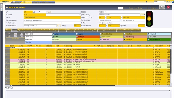
Task: Open the Sprache D dropdown
Action: click(144, 26)
